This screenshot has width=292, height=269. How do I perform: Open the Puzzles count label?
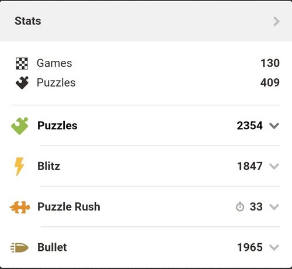tap(56, 82)
